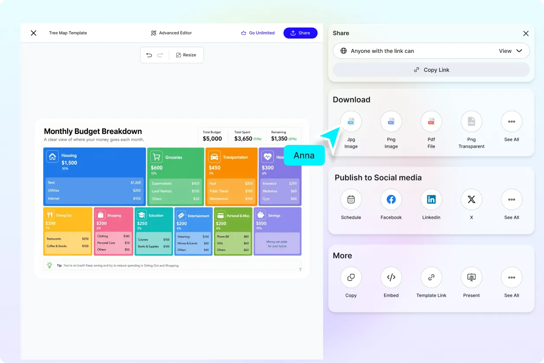Download Png Transparent version
544x363 pixels.
pos(471,122)
